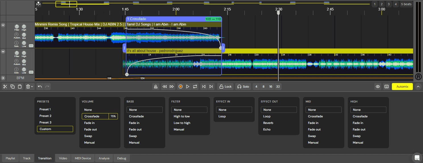Collapse the first track with chevron
This screenshot has width=423, height=163.
tap(3, 25)
